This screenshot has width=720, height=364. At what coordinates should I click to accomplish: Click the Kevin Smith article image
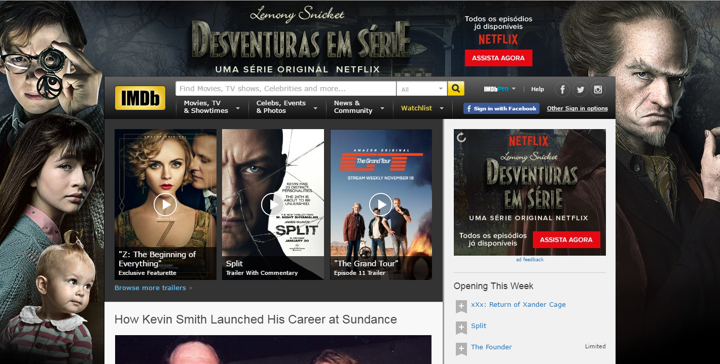tap(273, 349)
